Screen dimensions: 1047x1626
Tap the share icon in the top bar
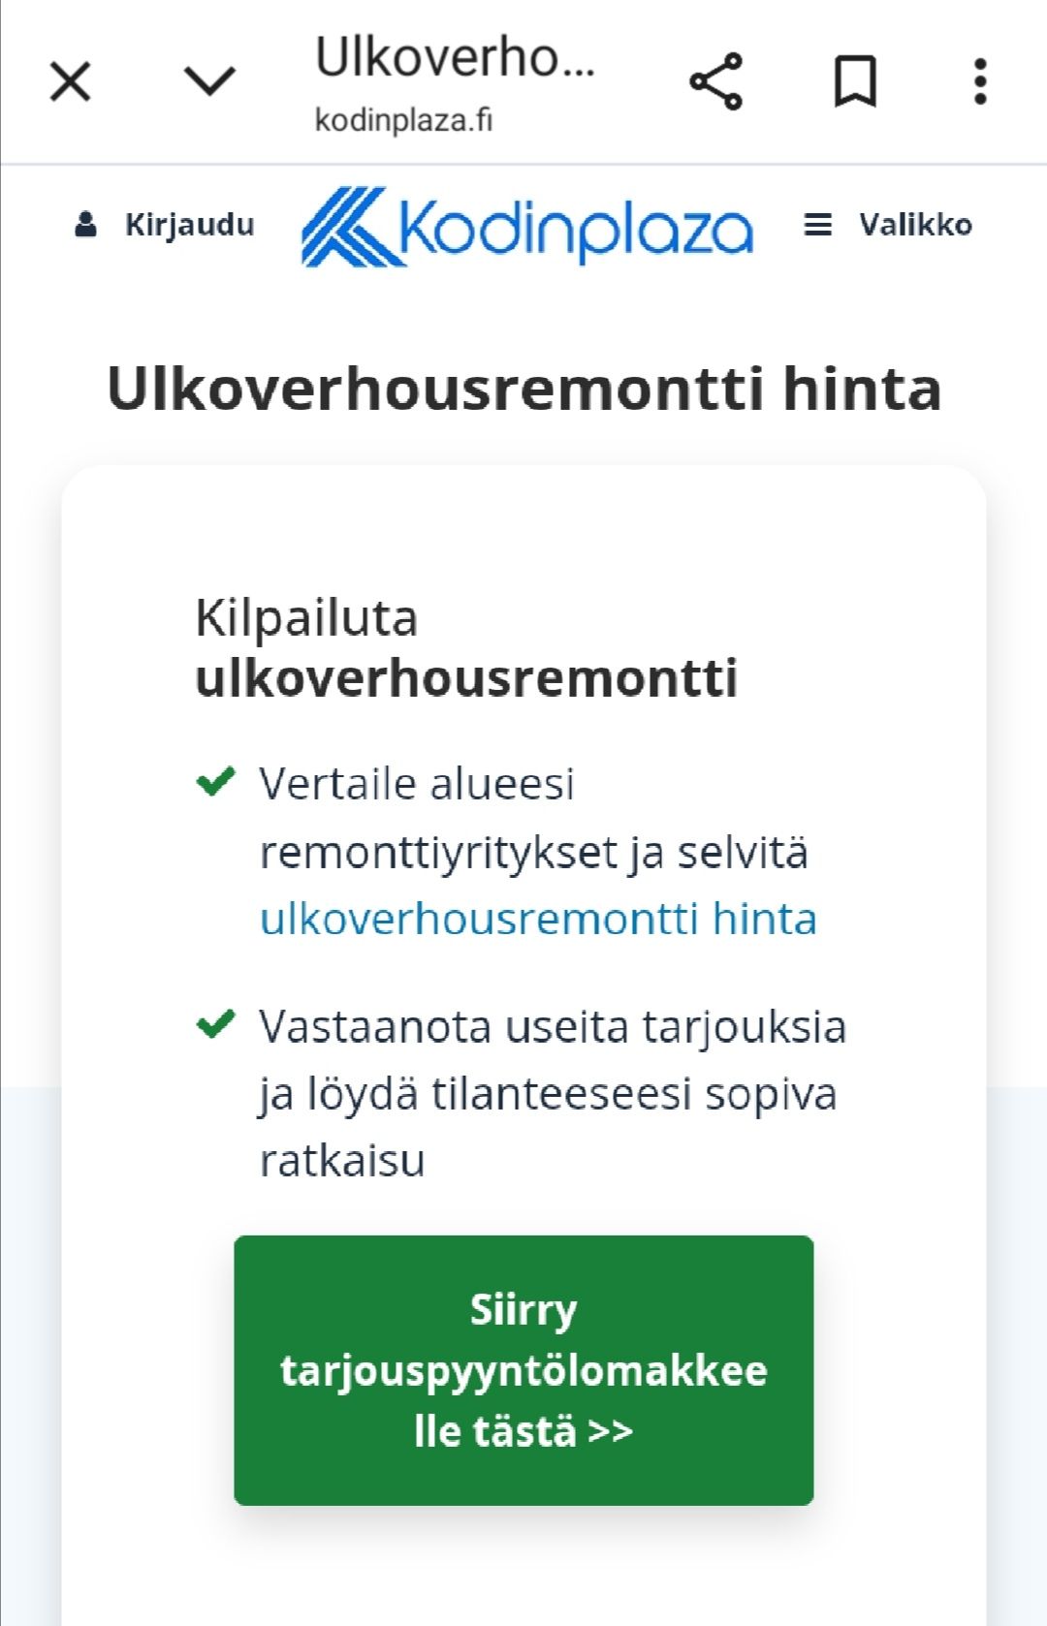(715, 81)
